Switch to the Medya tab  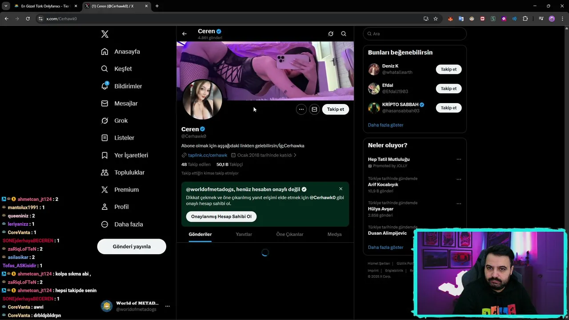pyautogui.click(x=335, y=234)
